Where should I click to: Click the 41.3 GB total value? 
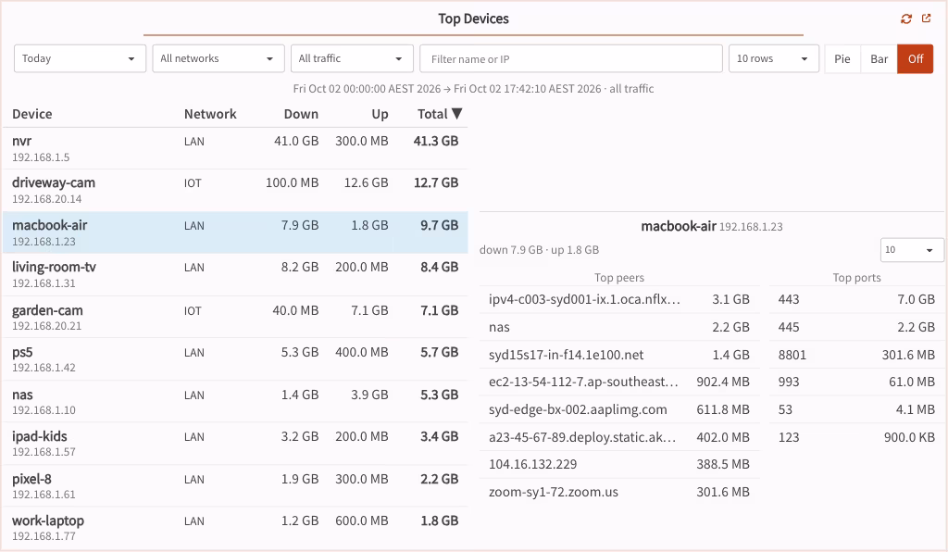click(x=436, y=141)
